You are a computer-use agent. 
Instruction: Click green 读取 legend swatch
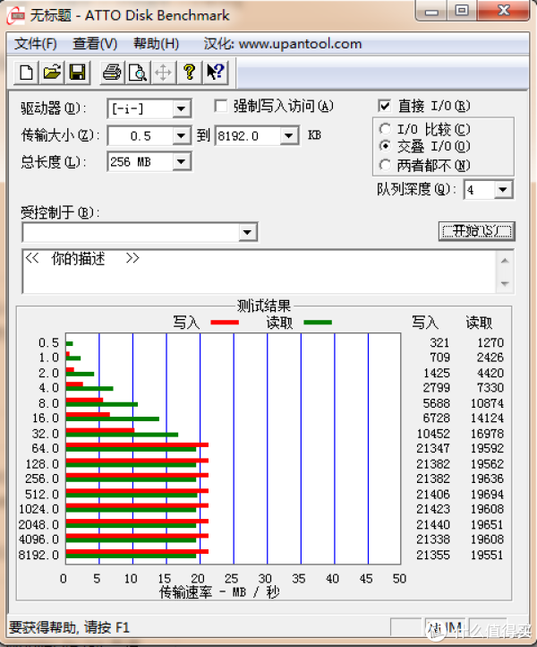318,323
